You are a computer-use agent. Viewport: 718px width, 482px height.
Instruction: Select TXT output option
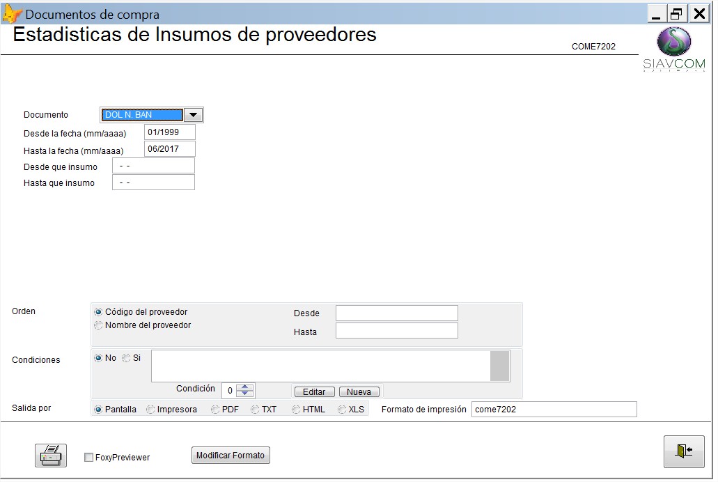point(255,410)
